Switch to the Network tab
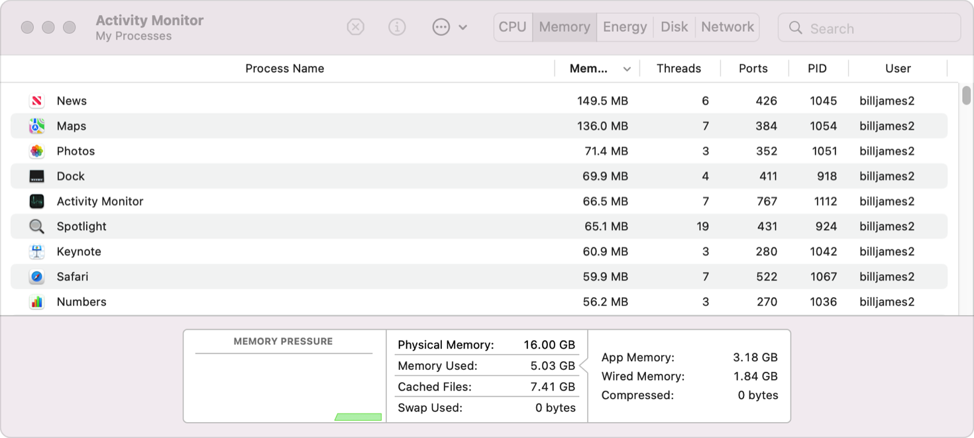Viewport: 974px width, 438px height. pos(728,27)
